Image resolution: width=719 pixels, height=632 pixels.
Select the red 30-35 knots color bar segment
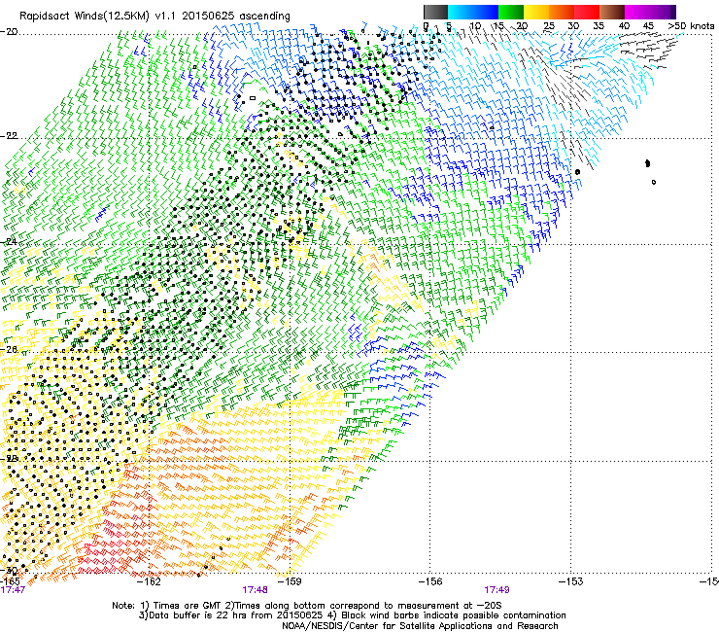587,12
